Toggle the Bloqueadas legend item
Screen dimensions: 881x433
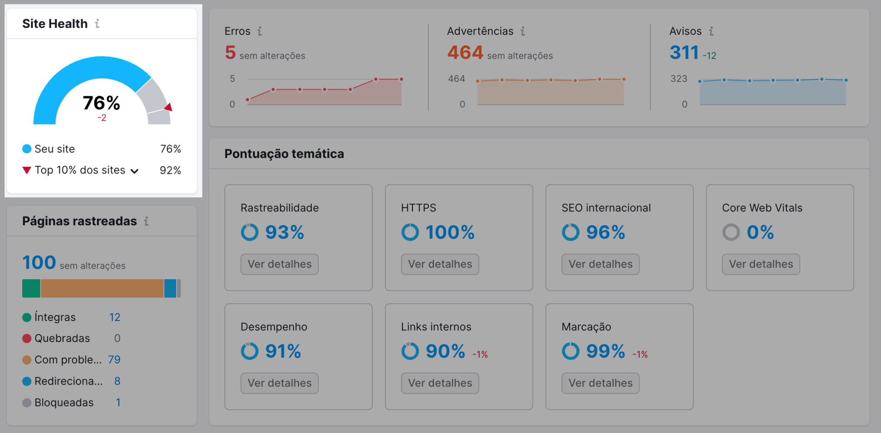[x=64, y=402]
